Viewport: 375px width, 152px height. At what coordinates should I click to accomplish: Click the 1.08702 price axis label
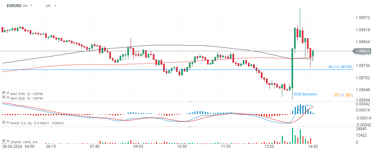point(363,78)
